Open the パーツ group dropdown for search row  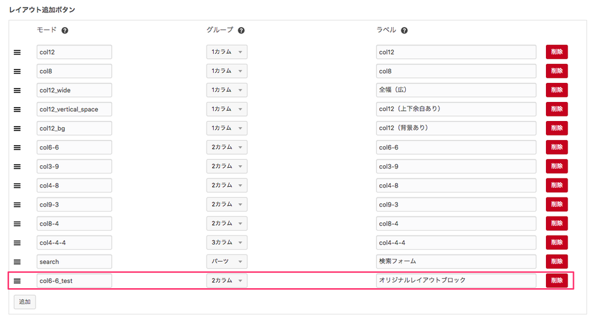(x=226, y=261)
